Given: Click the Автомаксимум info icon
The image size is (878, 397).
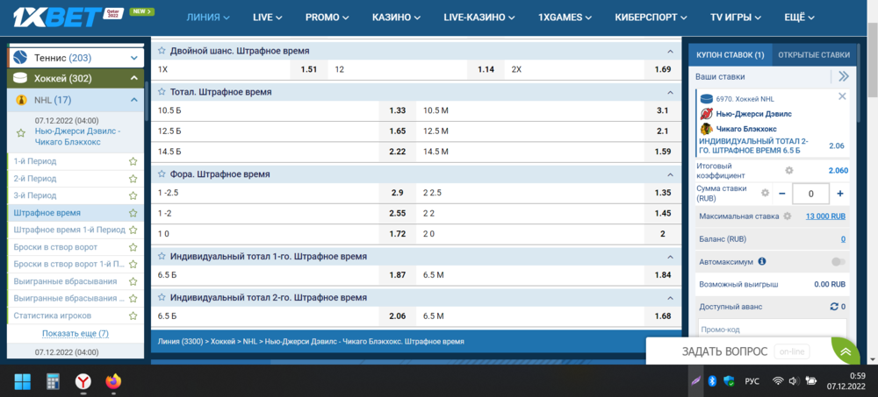Looking at the screenshot, I should (x=762, y=261).
